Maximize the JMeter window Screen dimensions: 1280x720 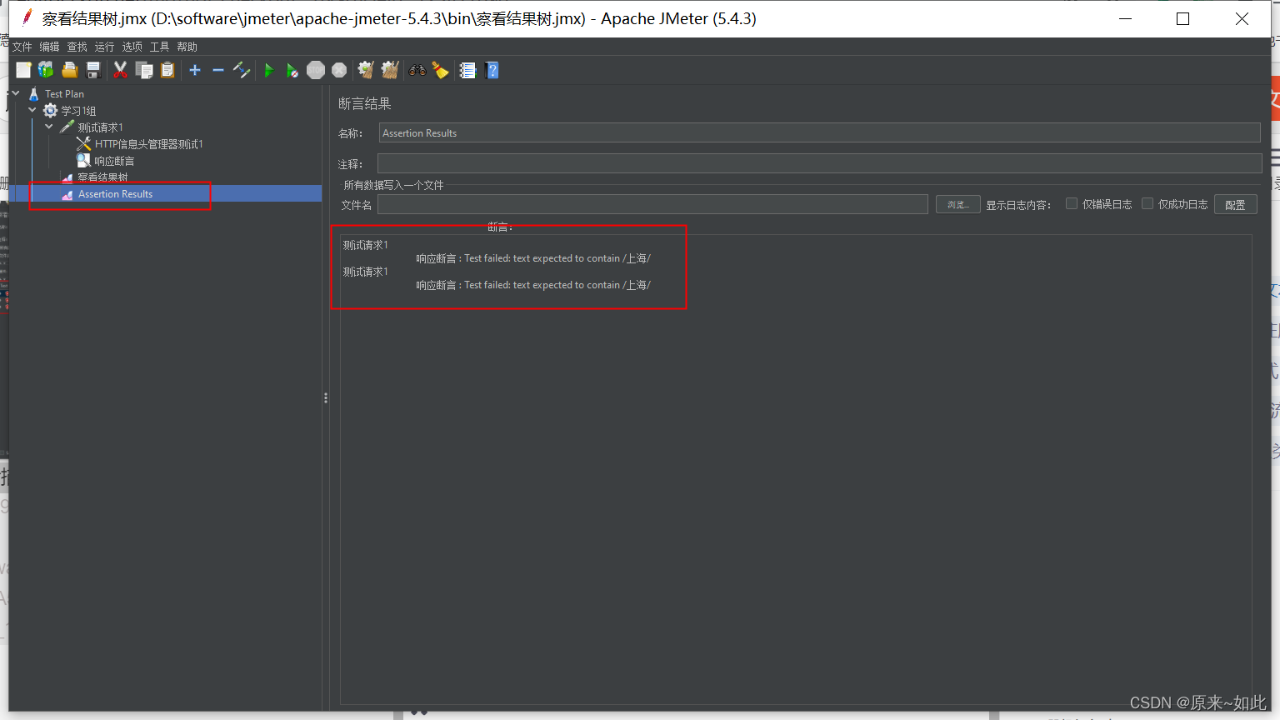tap(1182, 18)
